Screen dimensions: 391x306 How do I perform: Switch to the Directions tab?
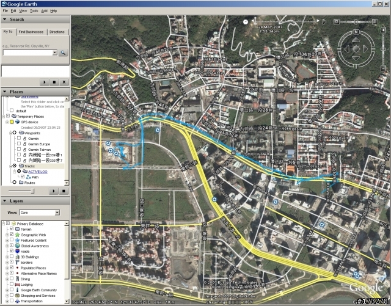pos(57,32)
